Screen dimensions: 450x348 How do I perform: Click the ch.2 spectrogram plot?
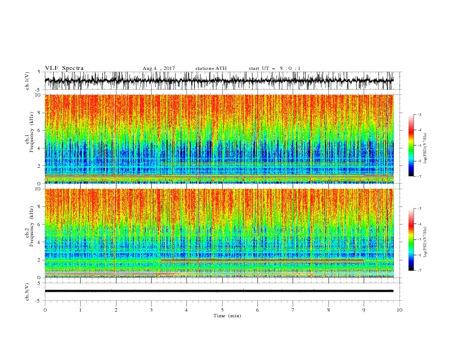tap(219, 233)
